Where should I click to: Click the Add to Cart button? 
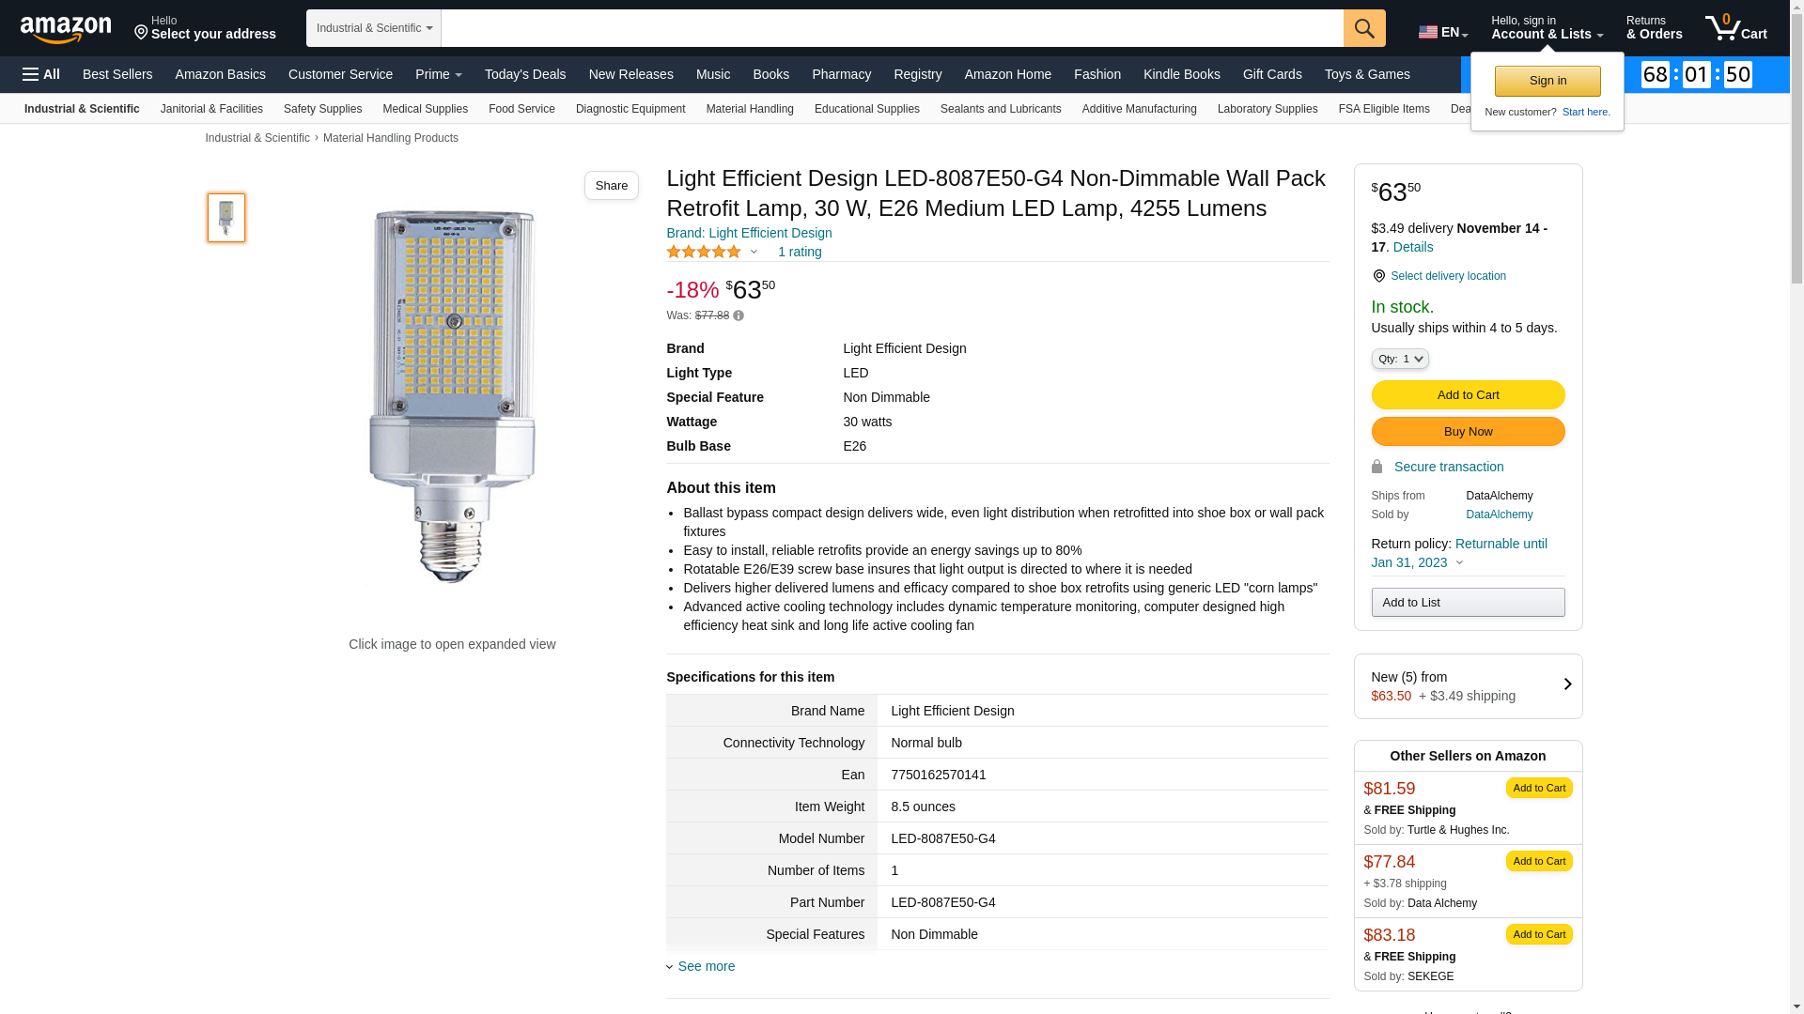pyautogui.click(x=1468, y=395)
